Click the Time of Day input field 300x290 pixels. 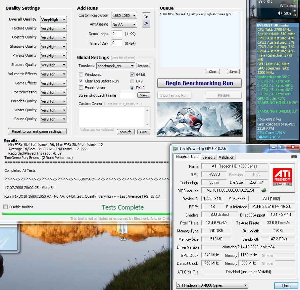coord(117,43)
